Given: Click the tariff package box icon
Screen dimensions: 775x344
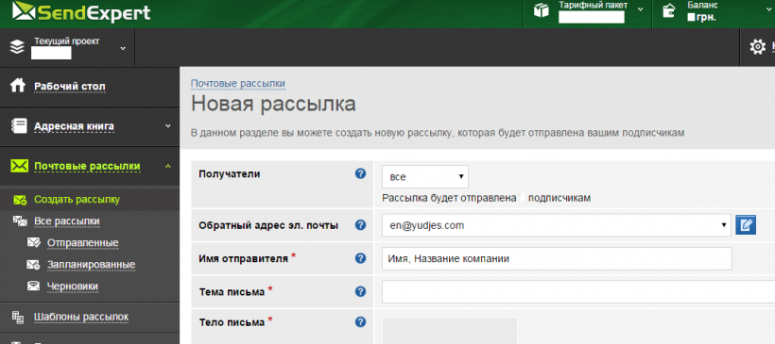Looking at the screenshot, I should pyautogui.click(x=542, y=10).
